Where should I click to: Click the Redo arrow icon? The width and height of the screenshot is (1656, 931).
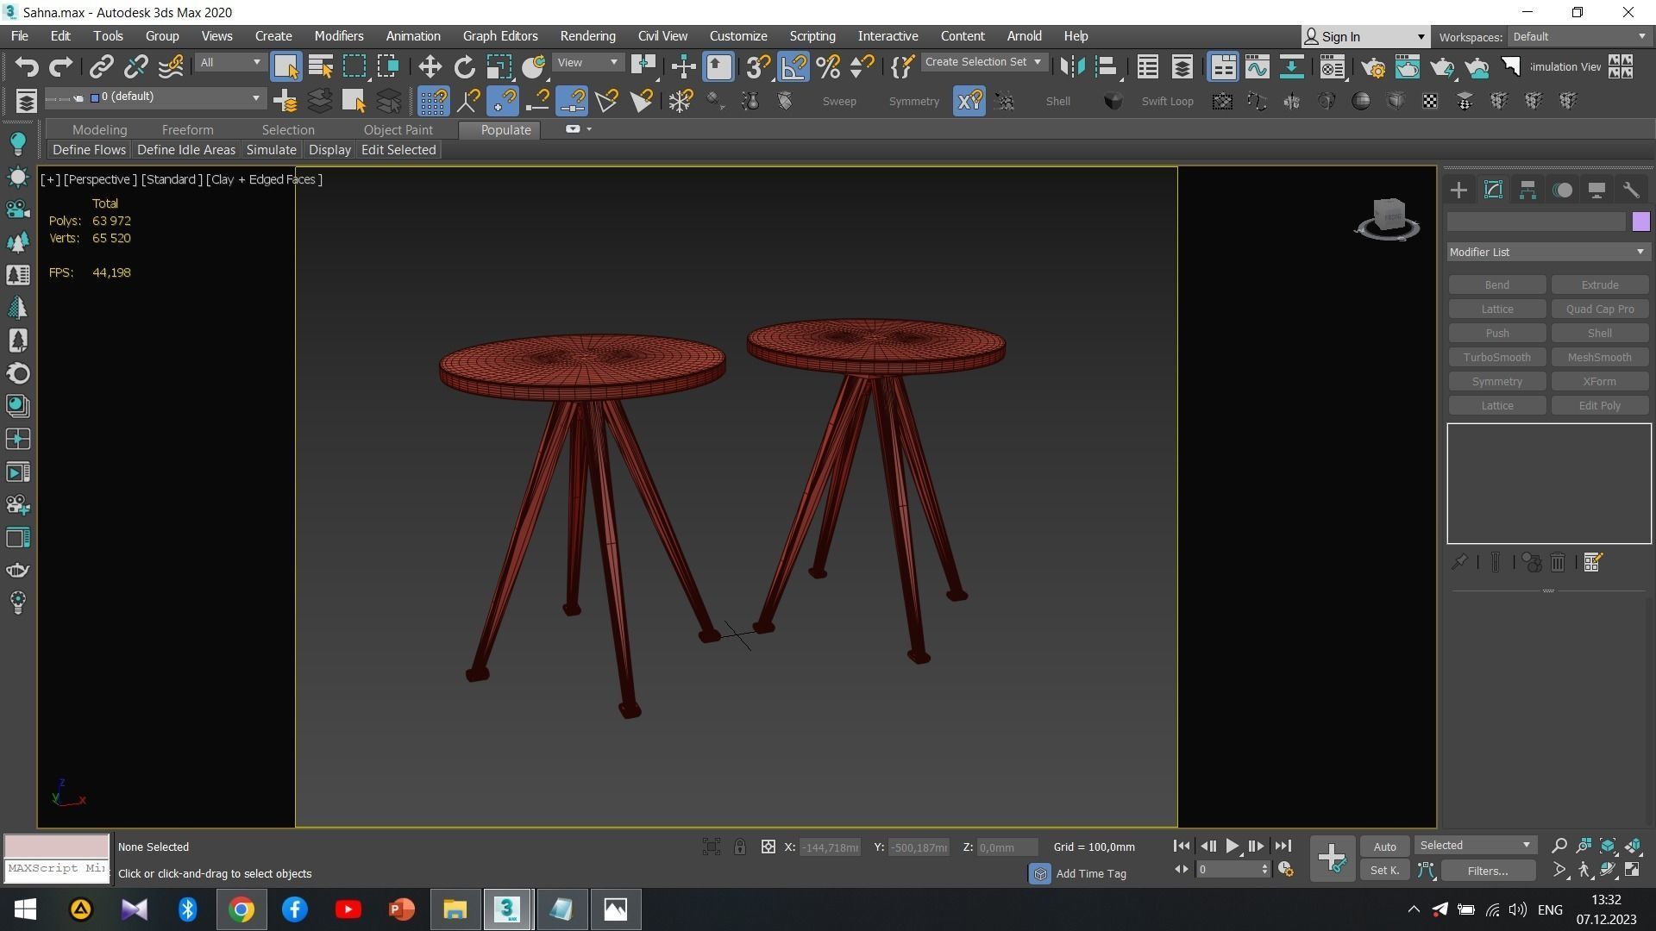pyautogui.click(x=60, y=66)
